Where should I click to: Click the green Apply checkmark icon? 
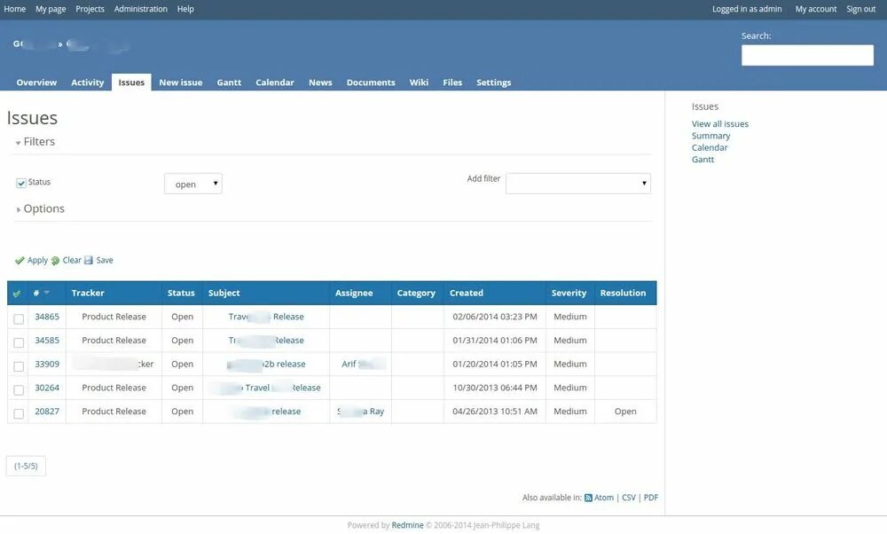pyautogui.click(x=20, y=260)
